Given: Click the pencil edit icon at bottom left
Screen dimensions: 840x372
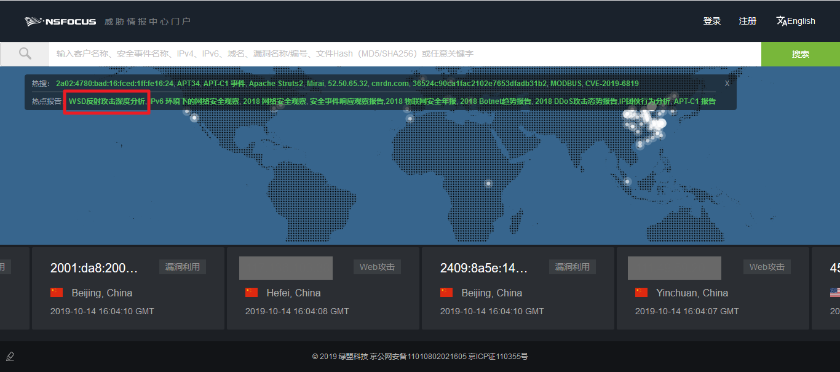Looking at the screenshot, I should [x=10, y=357].
